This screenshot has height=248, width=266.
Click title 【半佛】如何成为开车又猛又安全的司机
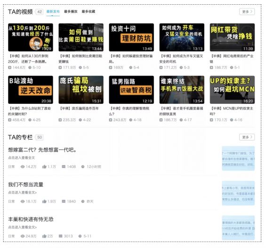point(181,59)
